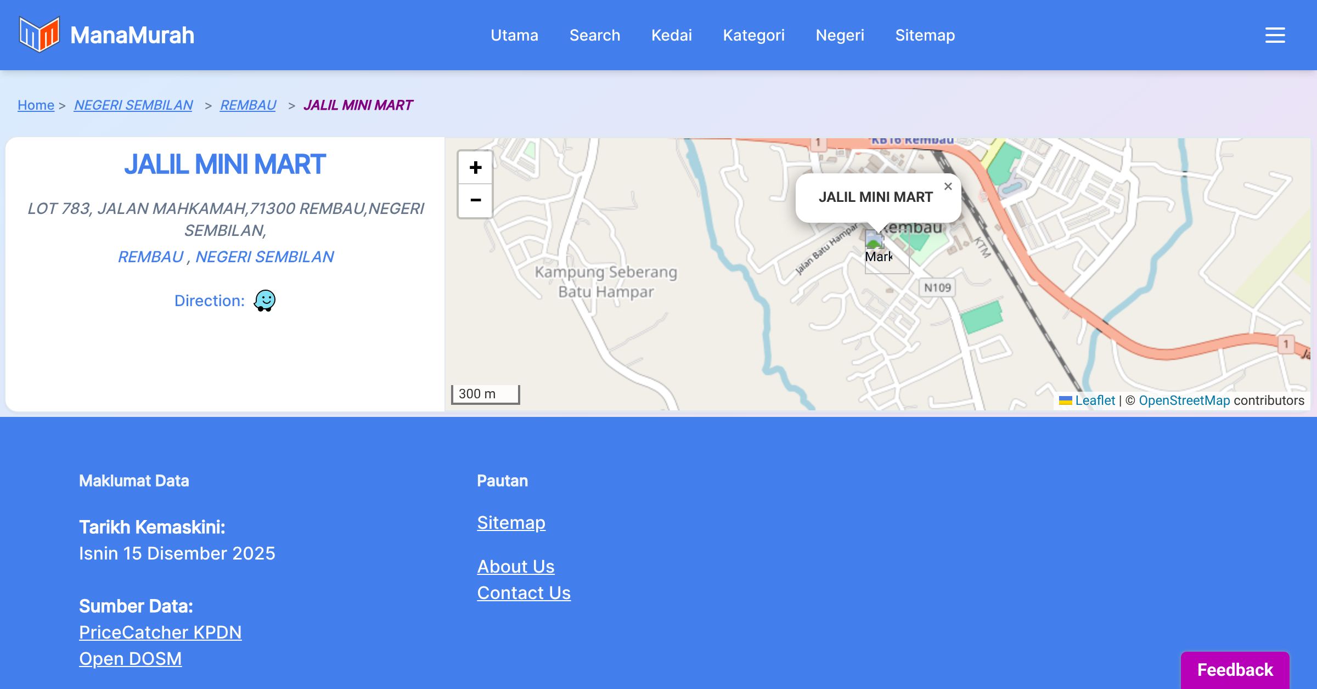Click the ManaMurah logo icon
This screenshot has height=689, width=1317.
click(39, 35)
